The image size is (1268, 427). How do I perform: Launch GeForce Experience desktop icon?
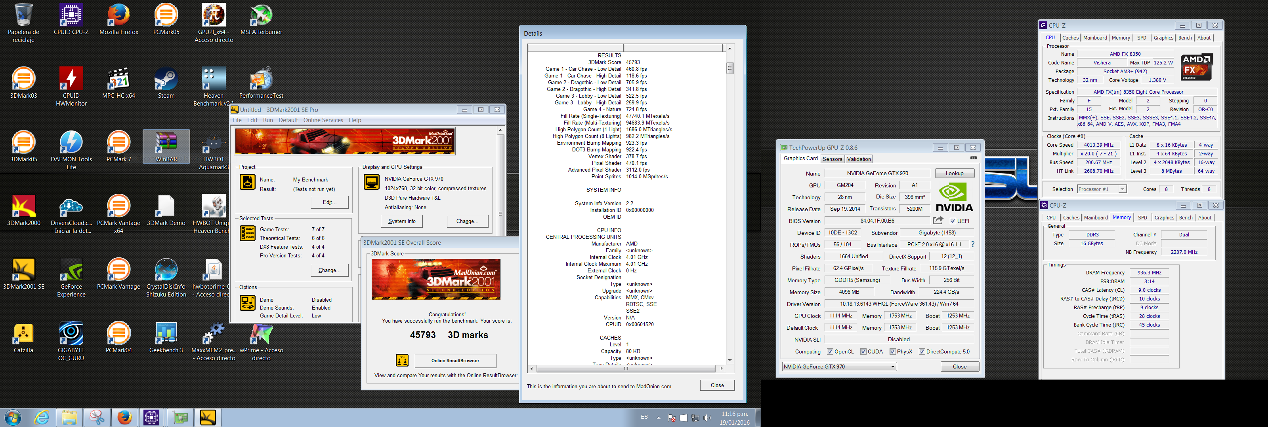pyautogui.click(x=71, y=278)
